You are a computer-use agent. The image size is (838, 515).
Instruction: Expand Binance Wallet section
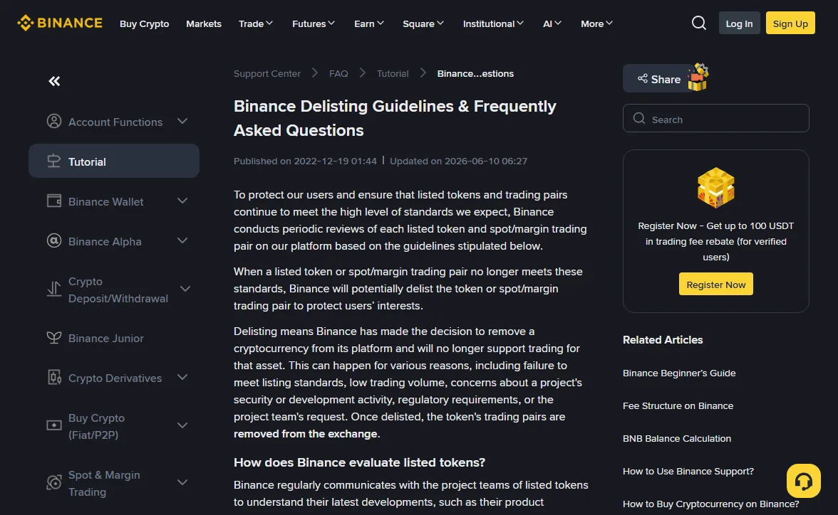(182, 201)
